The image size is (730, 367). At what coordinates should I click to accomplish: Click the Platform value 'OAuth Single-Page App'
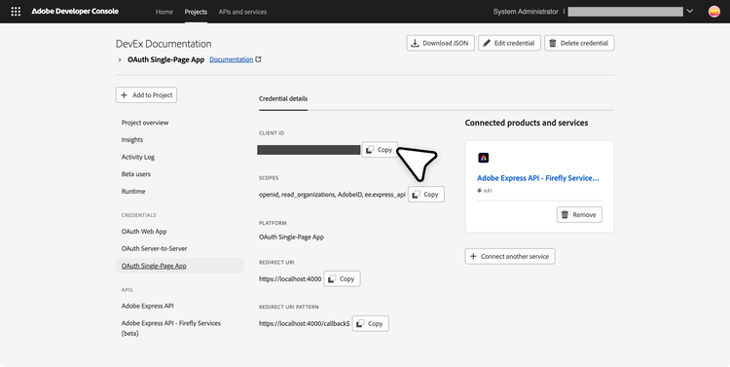[291, 238]
